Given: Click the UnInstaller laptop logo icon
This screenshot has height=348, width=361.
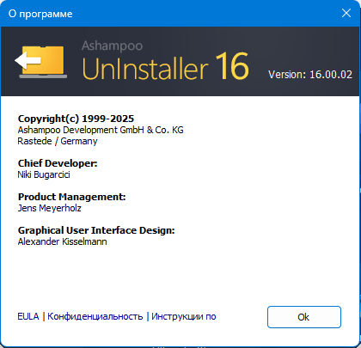Looking at the screenshot, I should 41,61.
